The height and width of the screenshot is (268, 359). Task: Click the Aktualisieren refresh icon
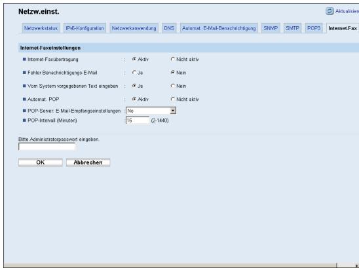point(330,11)
